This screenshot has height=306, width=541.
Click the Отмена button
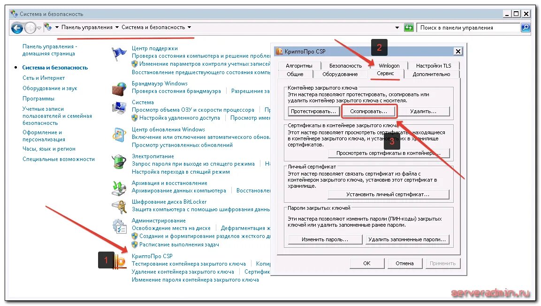pyautogui.click(x=404, y=263)
